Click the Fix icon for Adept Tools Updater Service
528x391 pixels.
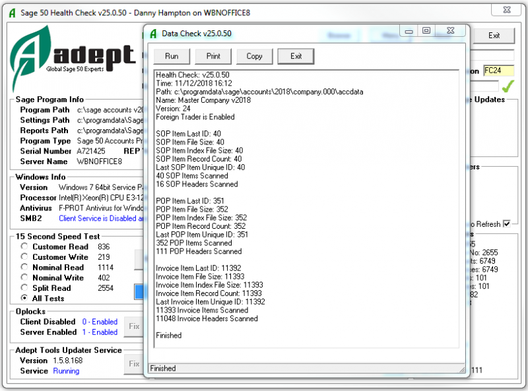coord(133,363)
